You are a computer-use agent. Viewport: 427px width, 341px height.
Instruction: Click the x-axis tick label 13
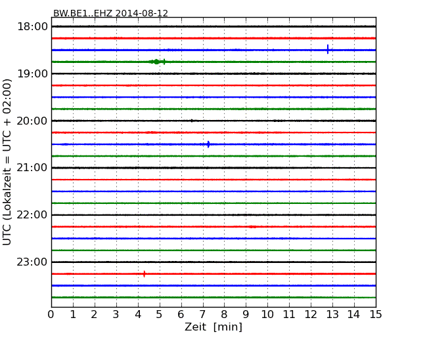(332, 314)
